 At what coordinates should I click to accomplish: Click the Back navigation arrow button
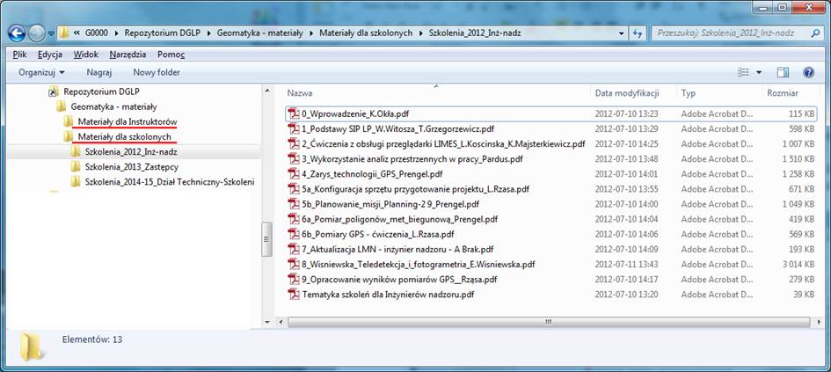[17, 33]
